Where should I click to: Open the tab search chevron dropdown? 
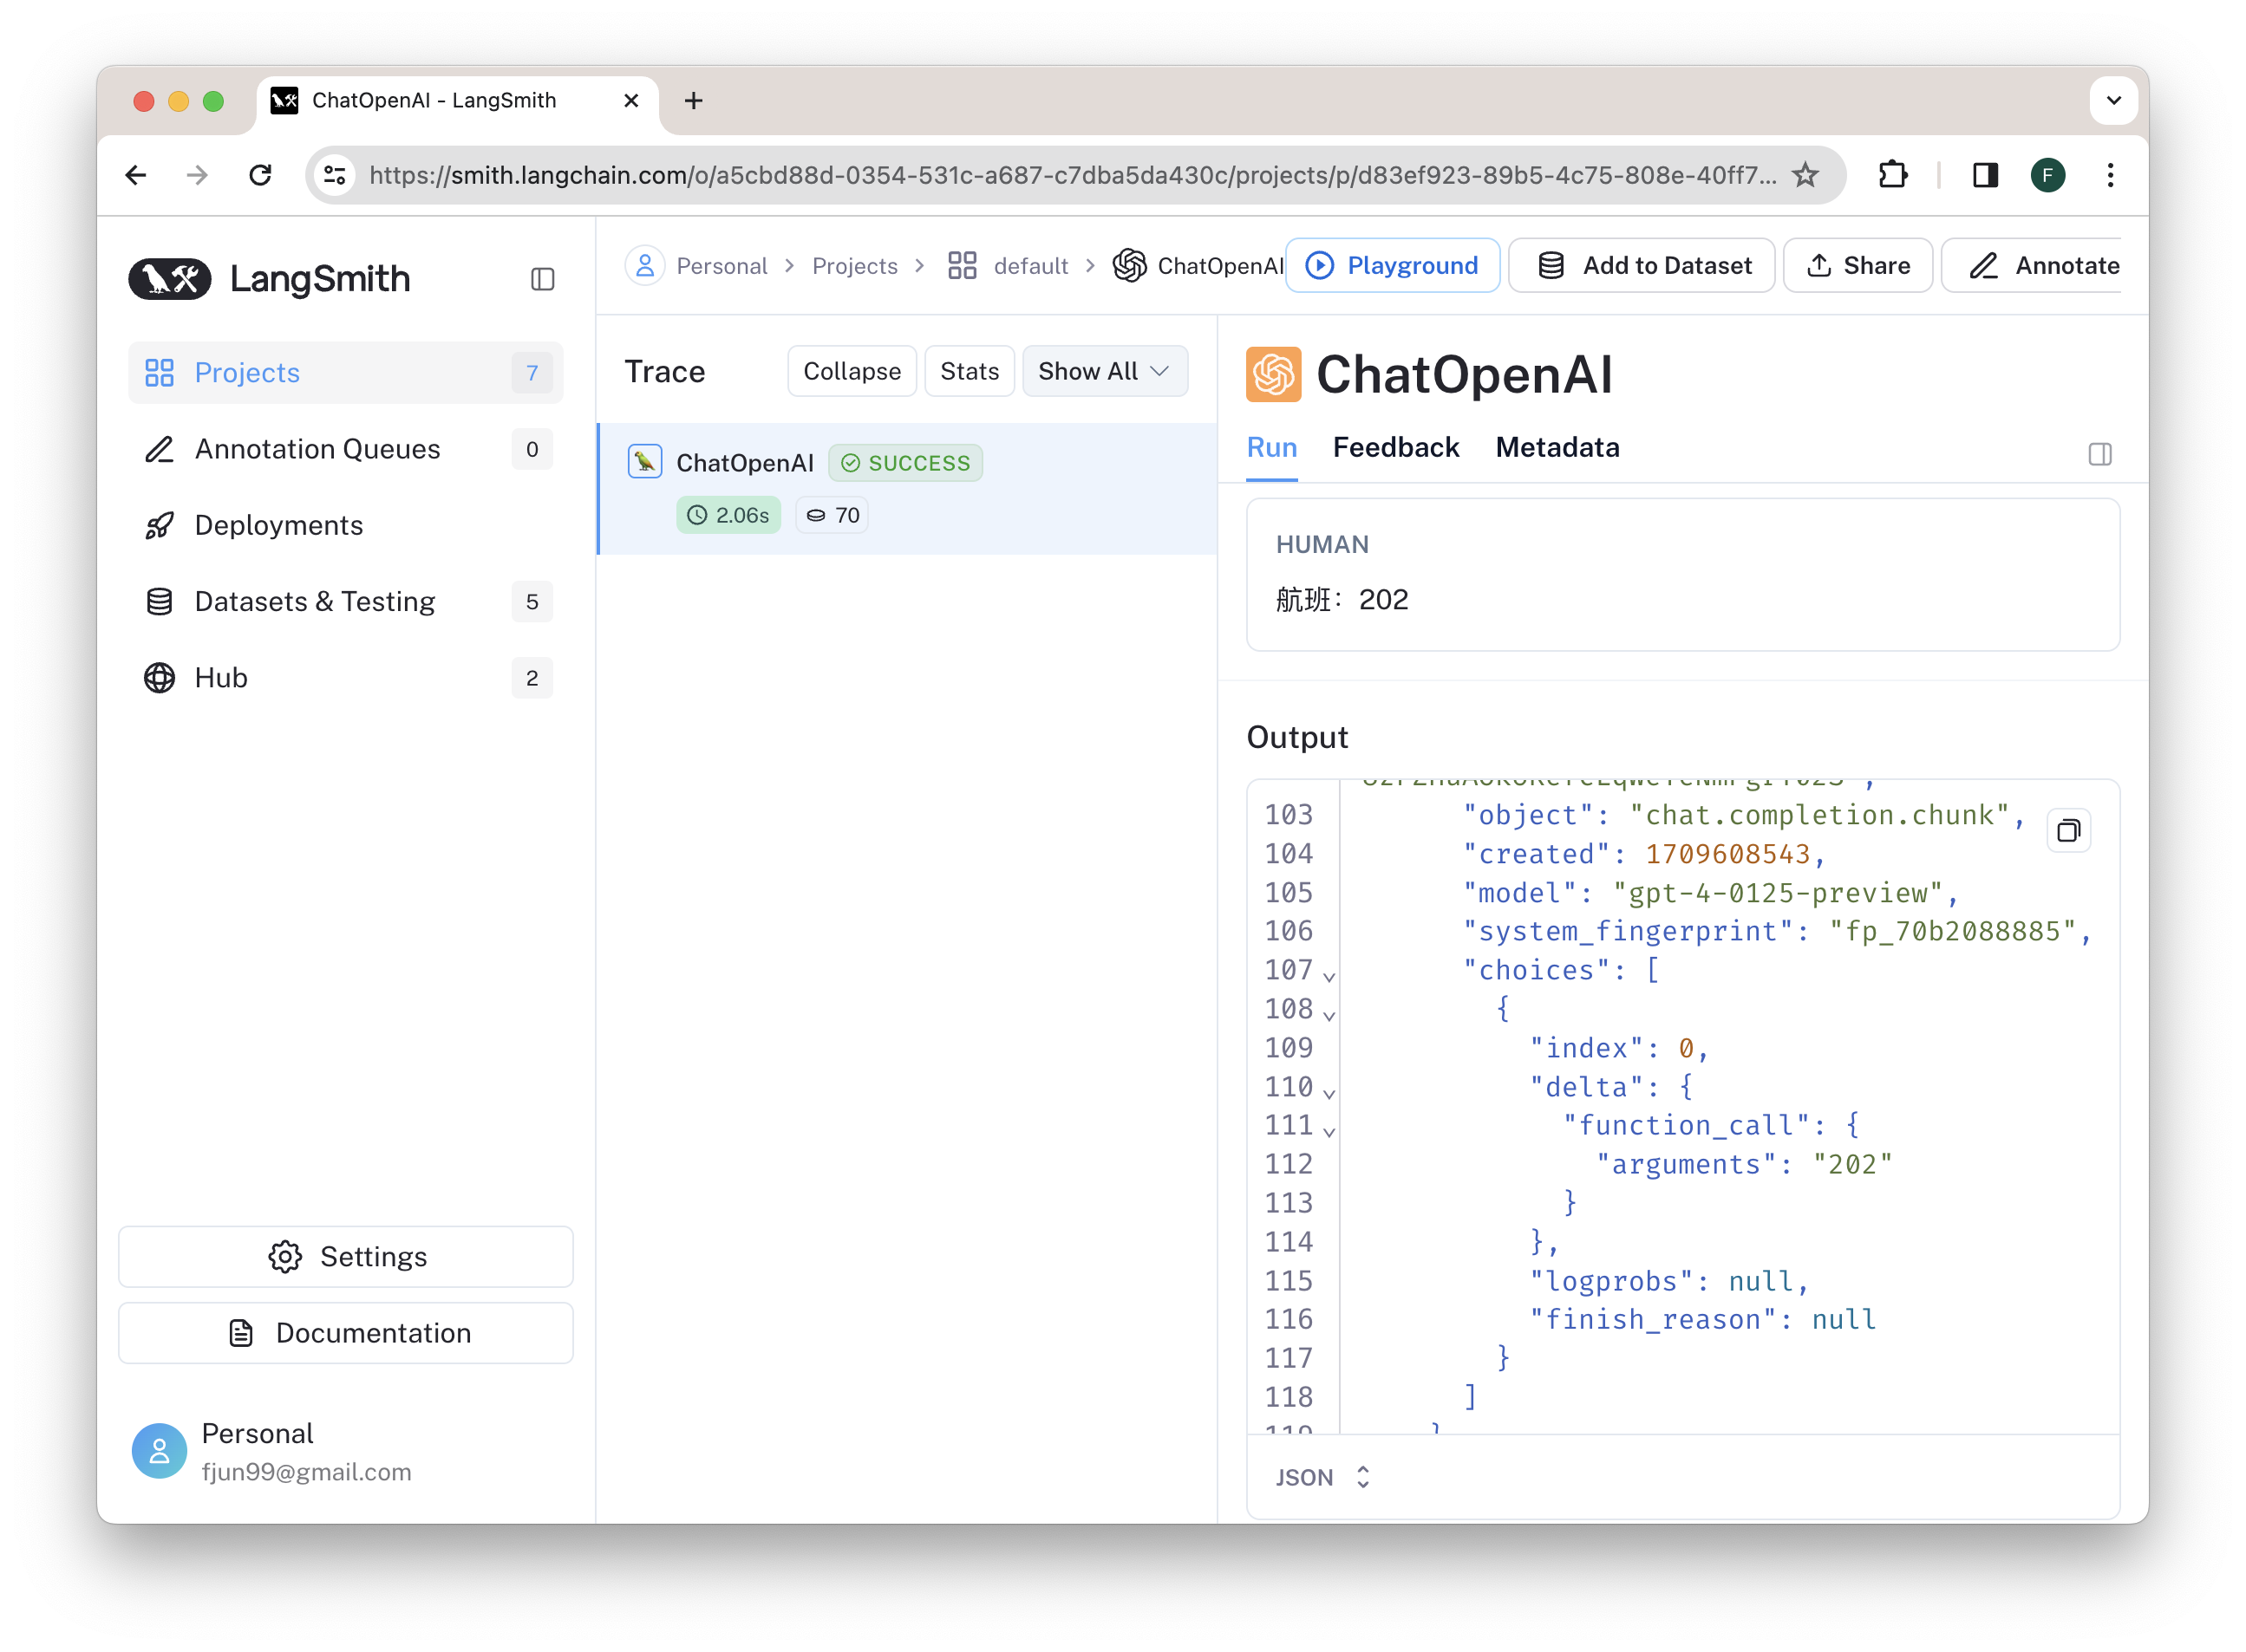(2113, 100)
